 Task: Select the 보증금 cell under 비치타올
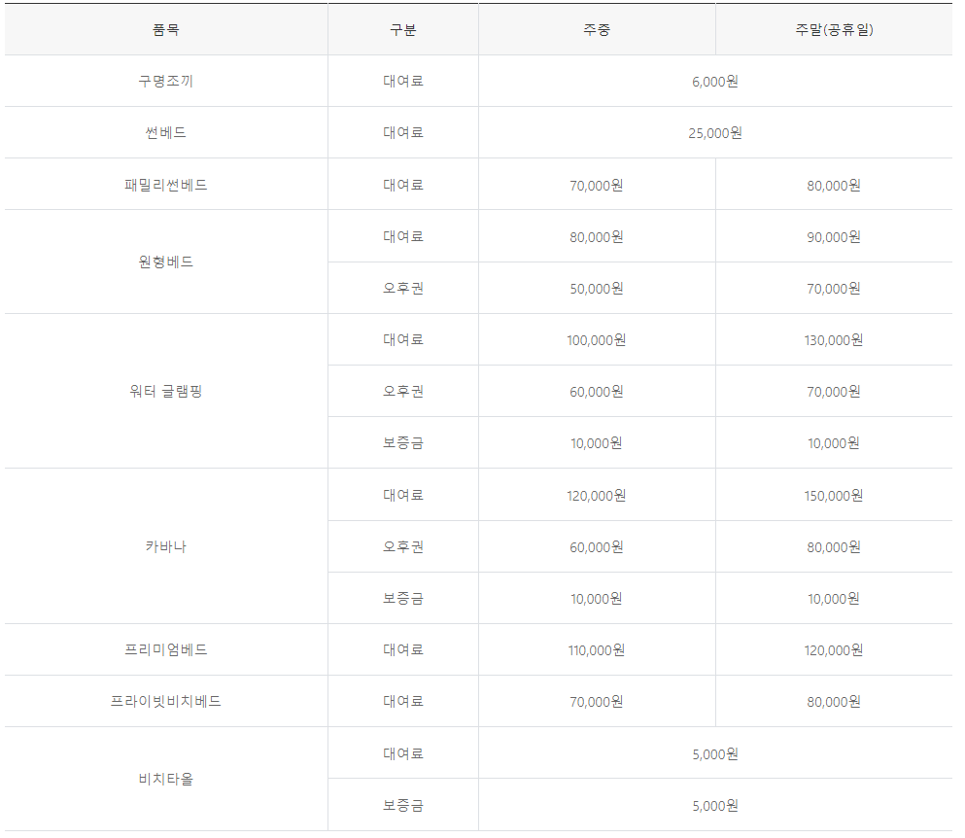pyautogui.click(x=403, y=805)
